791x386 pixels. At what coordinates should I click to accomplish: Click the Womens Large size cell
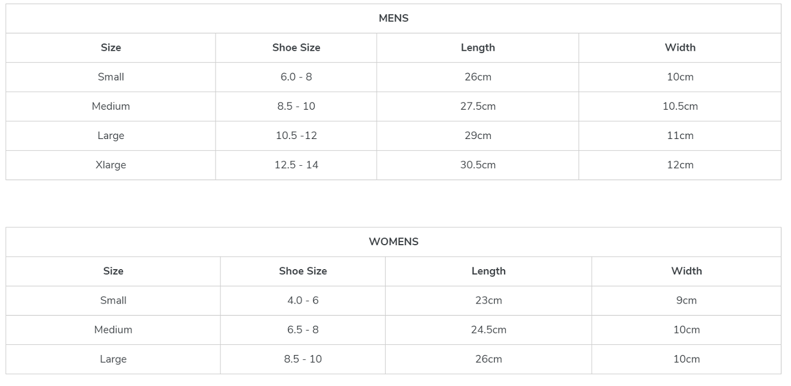tap(113, 359)
